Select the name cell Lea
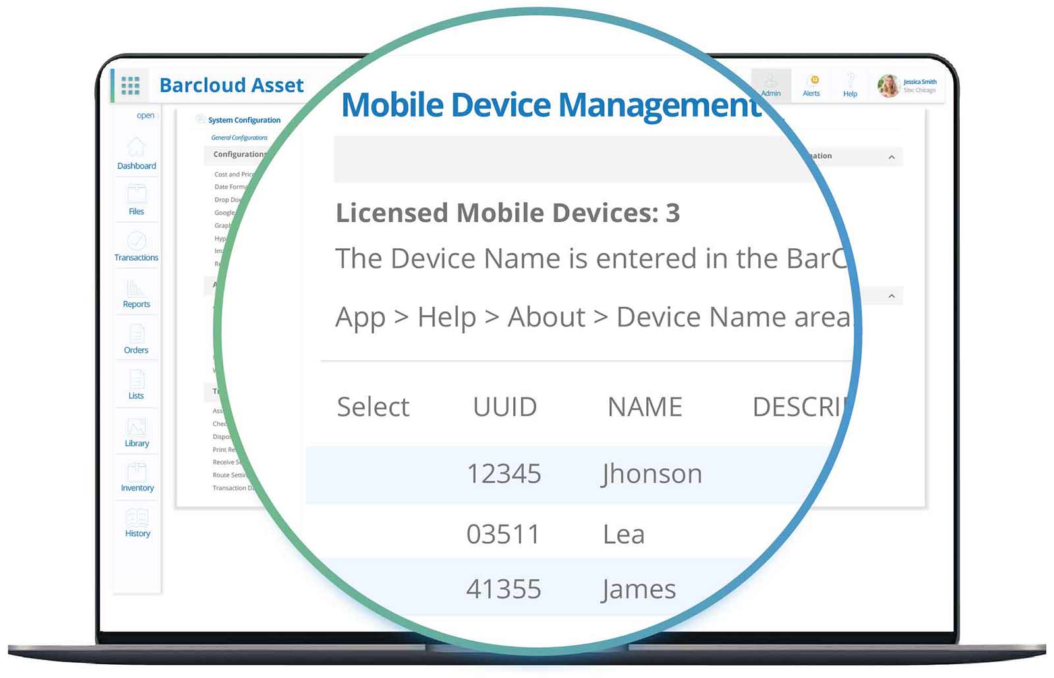This screenshot has height=678, width=1054. click(624, 534)
